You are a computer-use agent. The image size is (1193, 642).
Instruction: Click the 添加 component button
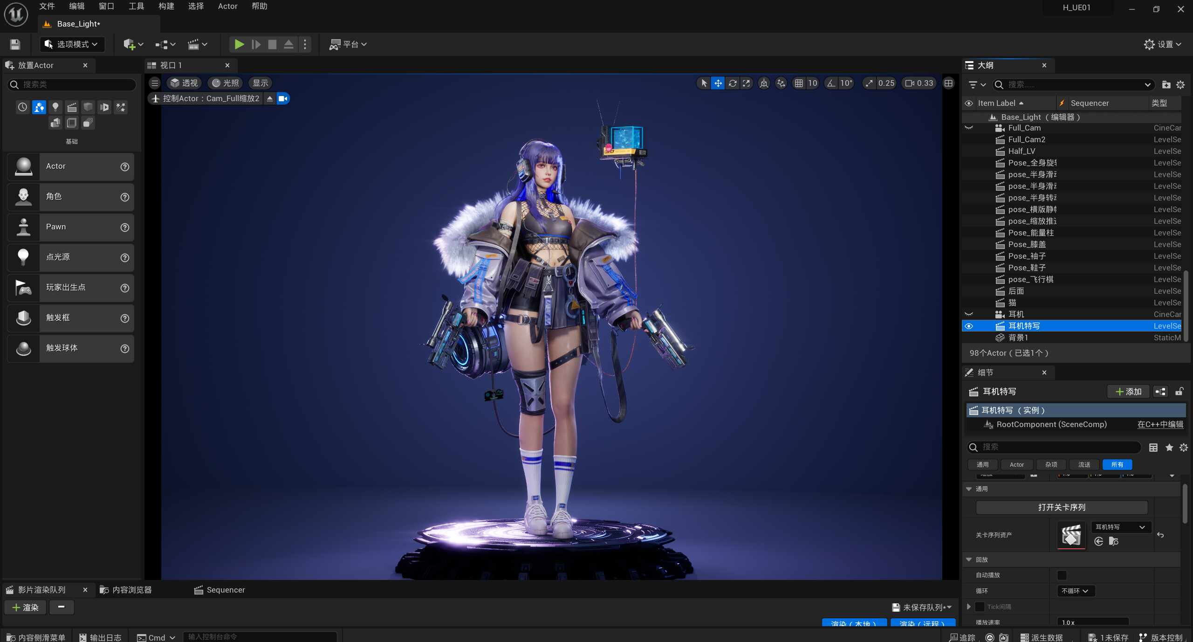(1128, 392)
